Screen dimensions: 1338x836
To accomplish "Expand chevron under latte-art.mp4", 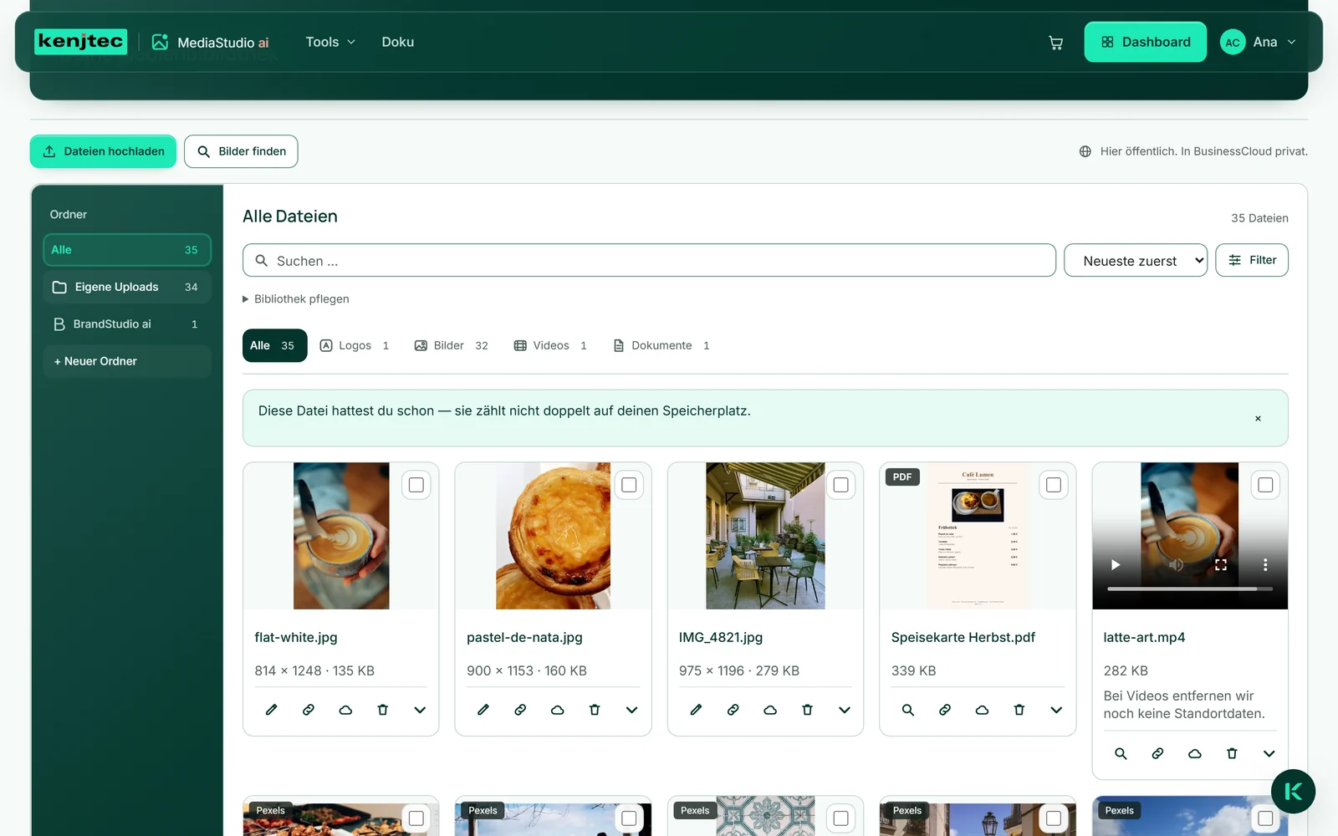I will [x=1269, y=753].
